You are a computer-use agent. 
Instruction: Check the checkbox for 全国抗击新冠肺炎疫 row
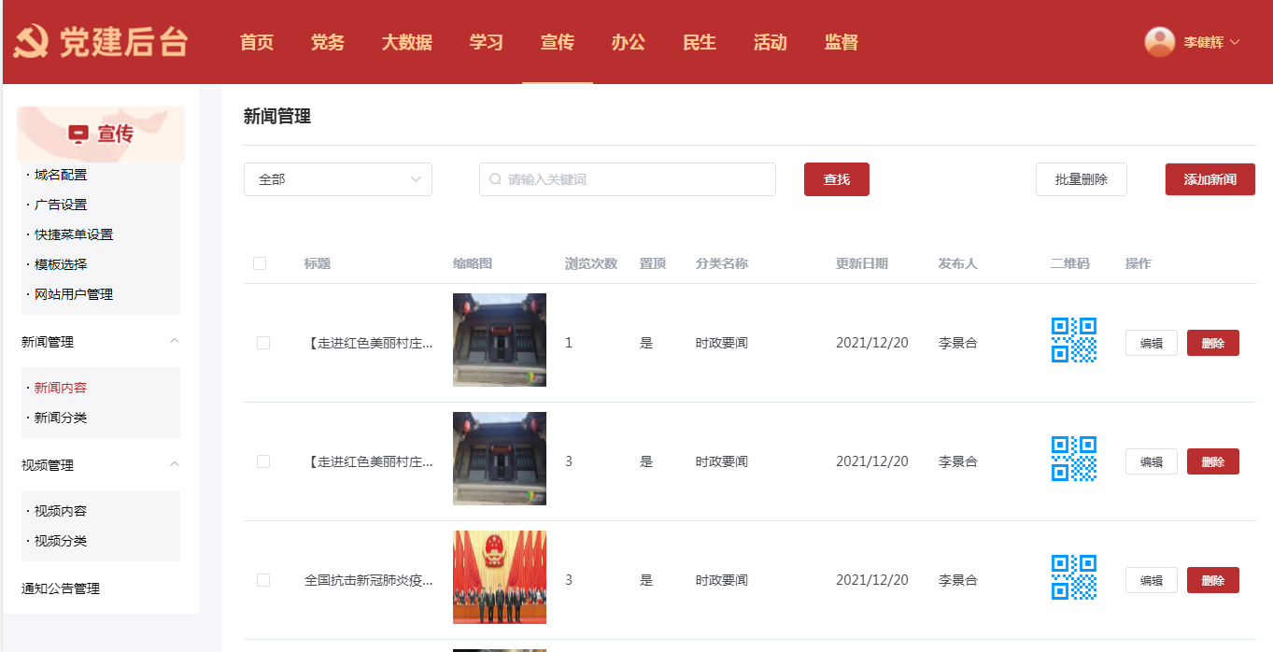(x=263, y=580)
